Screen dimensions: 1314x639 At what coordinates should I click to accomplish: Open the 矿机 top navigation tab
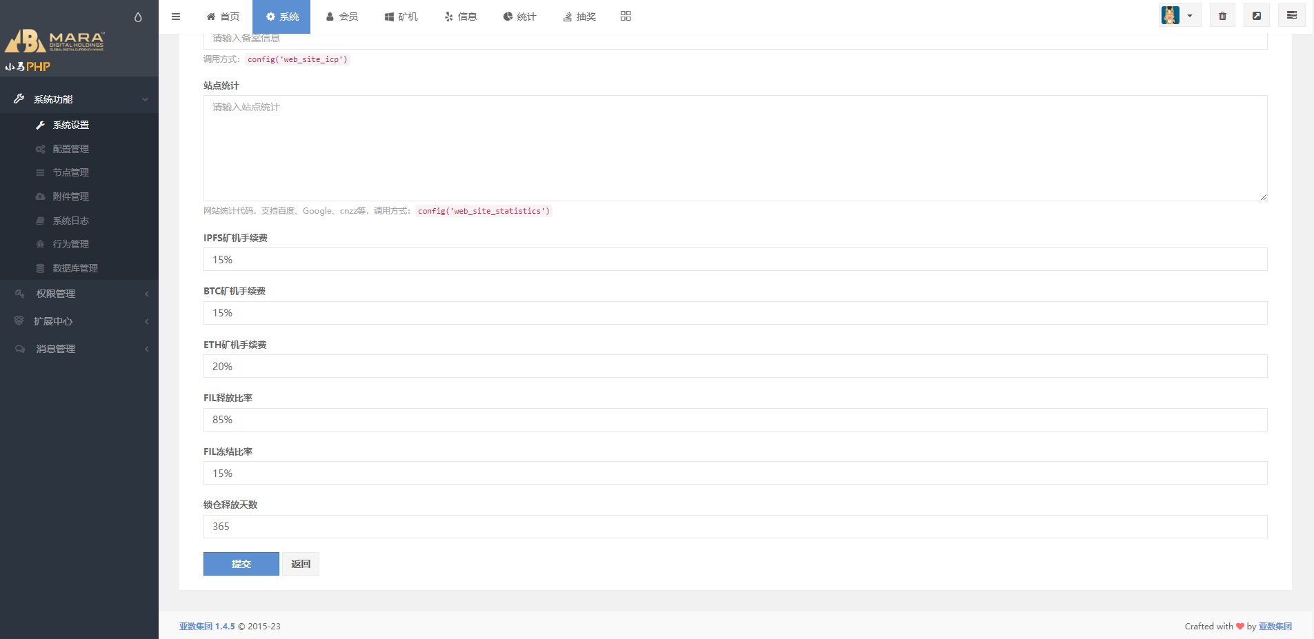click(401, 17)
